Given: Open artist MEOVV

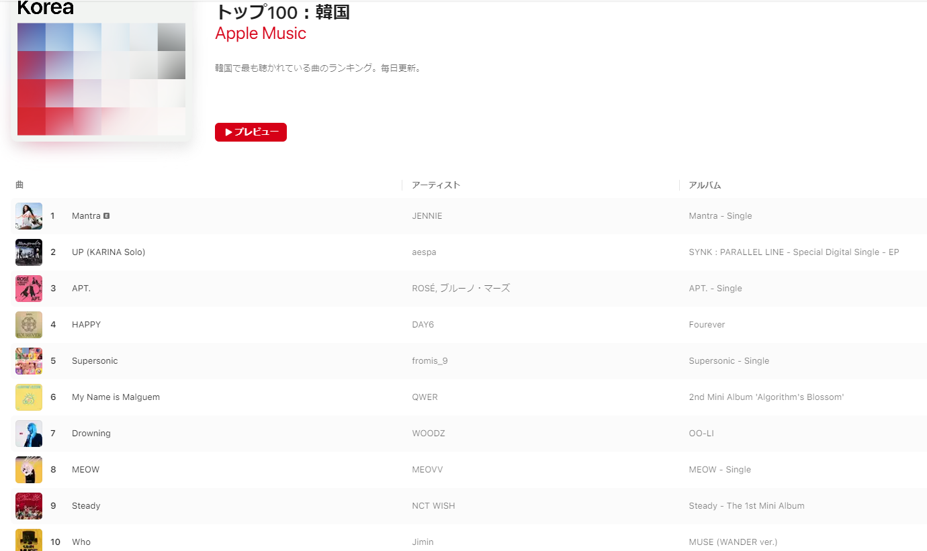Looking at the screenshot, I should pos(427,470).
